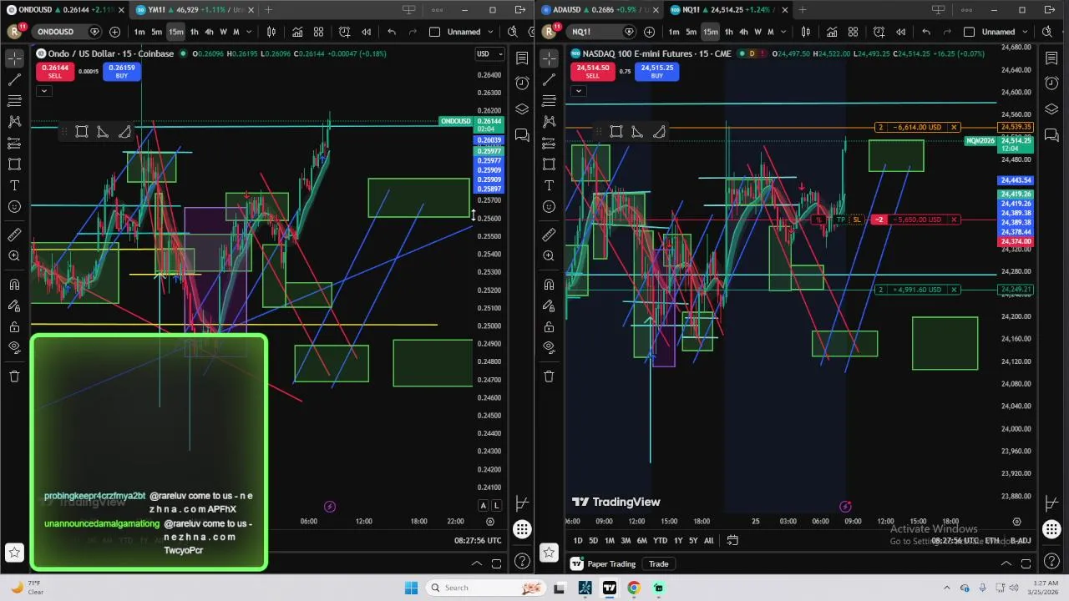Toggle lock all drawings in ONDOUSD sidebar
The image size is (1069, 601).
(x=14, y=326)
